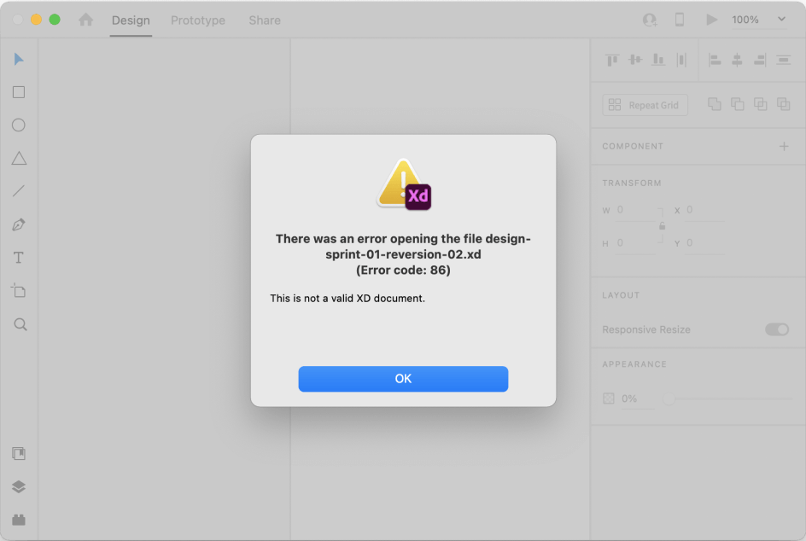Select the Text tool
806x541 pixels.
click(19, 258)
